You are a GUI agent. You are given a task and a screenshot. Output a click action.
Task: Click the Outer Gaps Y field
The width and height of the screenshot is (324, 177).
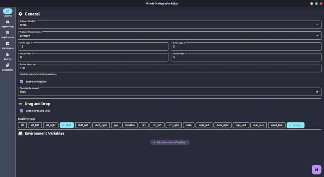[246, 57]
